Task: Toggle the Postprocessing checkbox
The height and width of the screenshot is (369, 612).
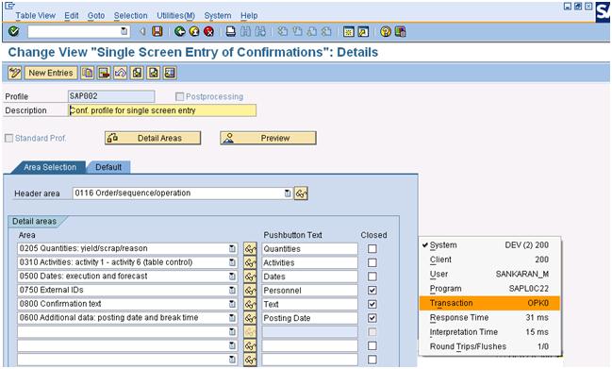Action: 179,96
